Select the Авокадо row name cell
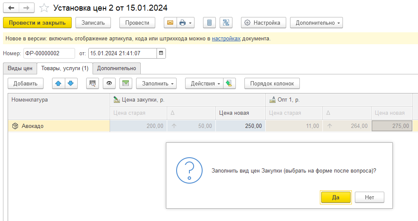This screenshot has height=221, width=418. click(59, 126)
